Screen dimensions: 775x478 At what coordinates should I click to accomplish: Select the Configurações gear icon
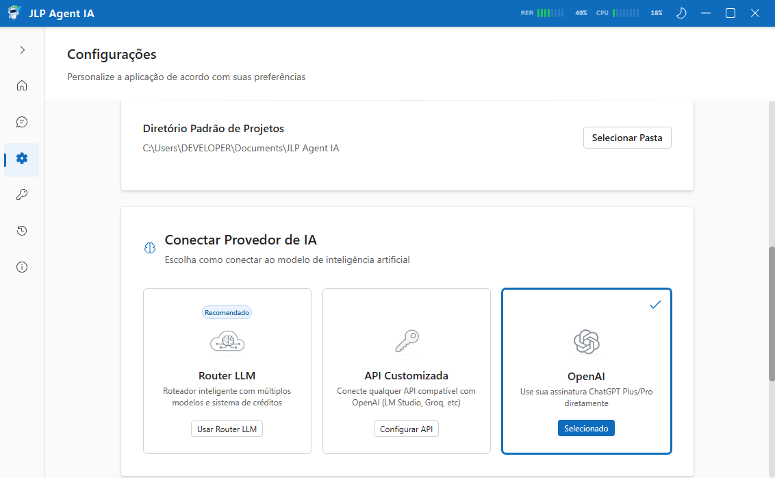21,158
